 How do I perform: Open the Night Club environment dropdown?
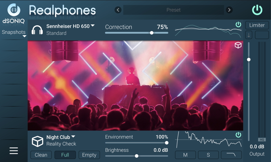pos(61,137)
